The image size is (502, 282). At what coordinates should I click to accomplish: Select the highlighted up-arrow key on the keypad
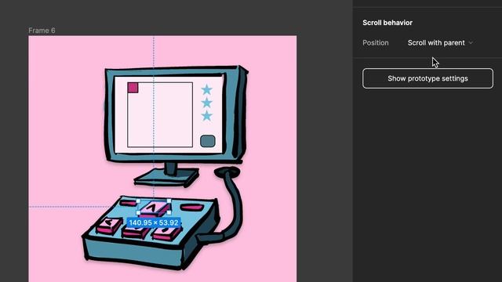(x=154, y=208)
